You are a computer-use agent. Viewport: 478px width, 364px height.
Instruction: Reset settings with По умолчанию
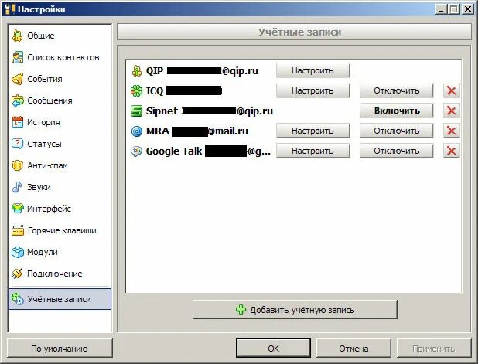pos(60,349)
